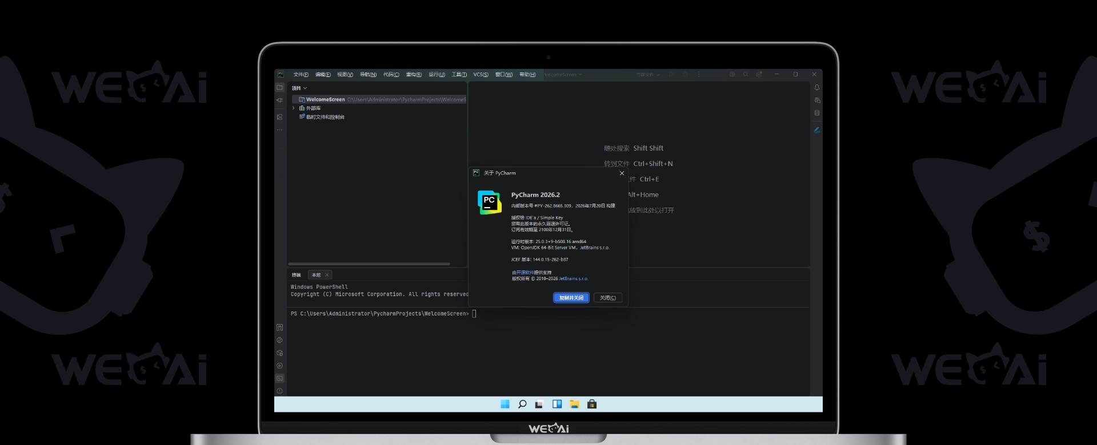Open the vertical dots more-actions menu
1097x445 pixels.
699,74
